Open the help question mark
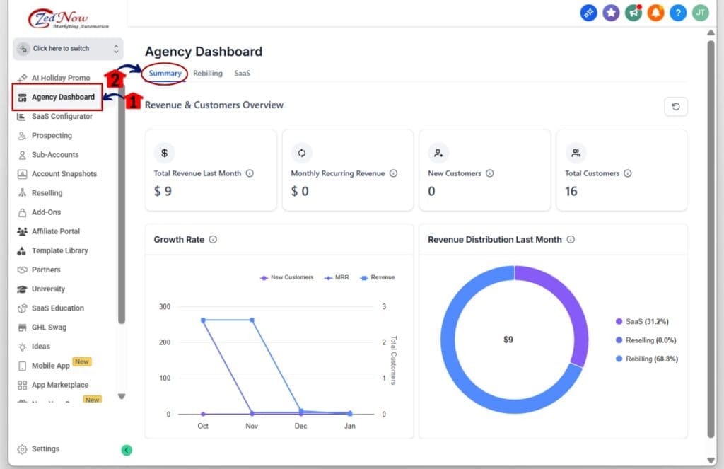 [x=677, y=13]
